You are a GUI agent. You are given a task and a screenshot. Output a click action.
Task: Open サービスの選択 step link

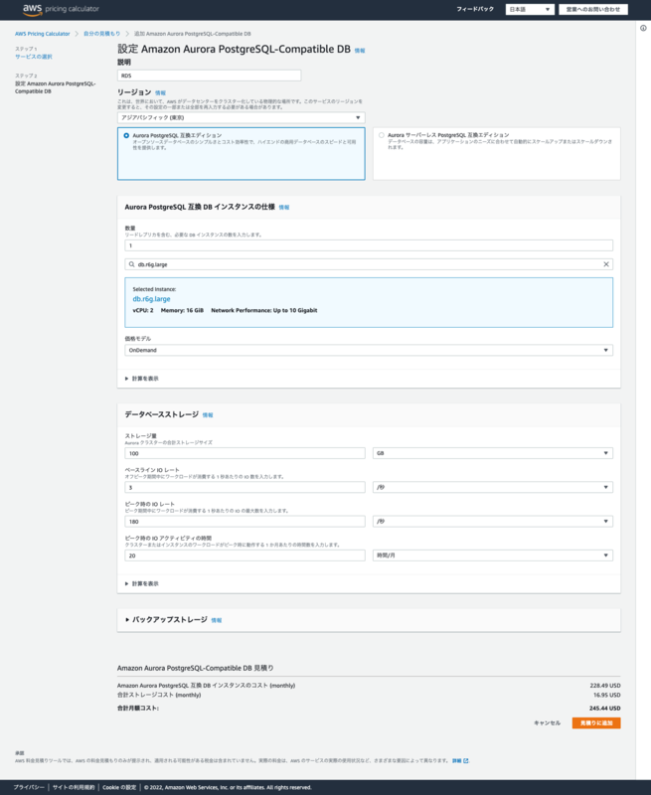(34, 57)
